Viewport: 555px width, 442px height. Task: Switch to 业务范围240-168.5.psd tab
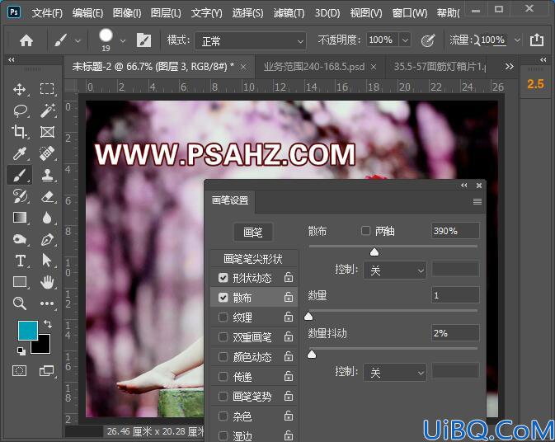click(x=314, y=67)
